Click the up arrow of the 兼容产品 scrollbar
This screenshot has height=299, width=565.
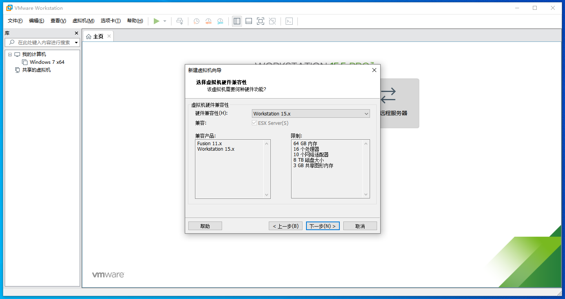point(267,144)
